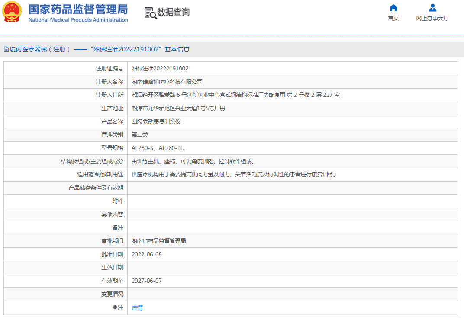Image resolution: width=464 pixels, height=320 pixels.
Task: Click the bullet icon beside 注 label
Action: click(115, 307)
